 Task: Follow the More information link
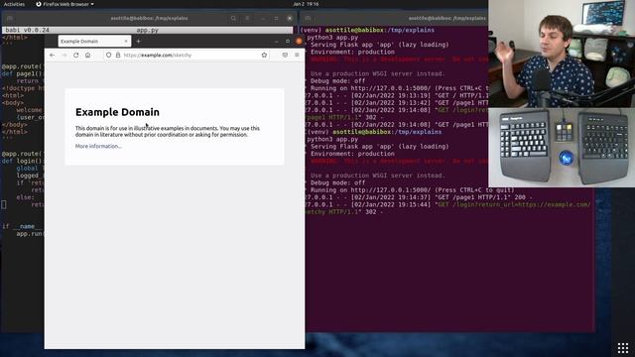pos(98,146)
